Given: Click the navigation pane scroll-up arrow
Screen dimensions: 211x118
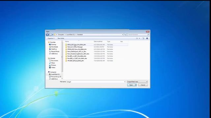Looking at the screenshot, I should pos(62,41).
